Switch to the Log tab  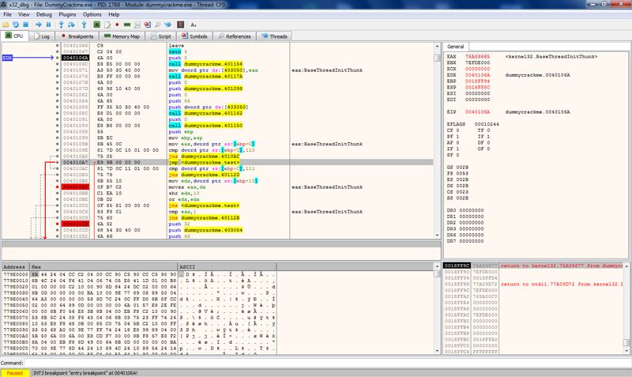42,36
